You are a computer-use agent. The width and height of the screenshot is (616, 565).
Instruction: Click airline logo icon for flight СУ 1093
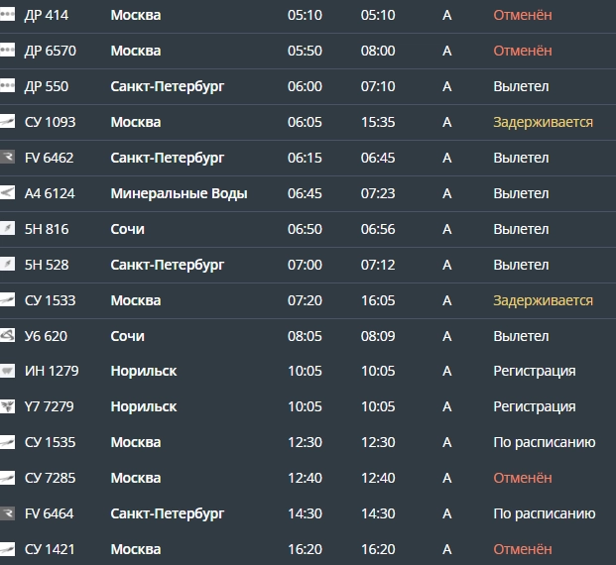[7, 122]
